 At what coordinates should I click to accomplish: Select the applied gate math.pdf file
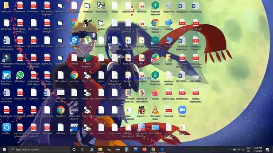pos(34,130)
